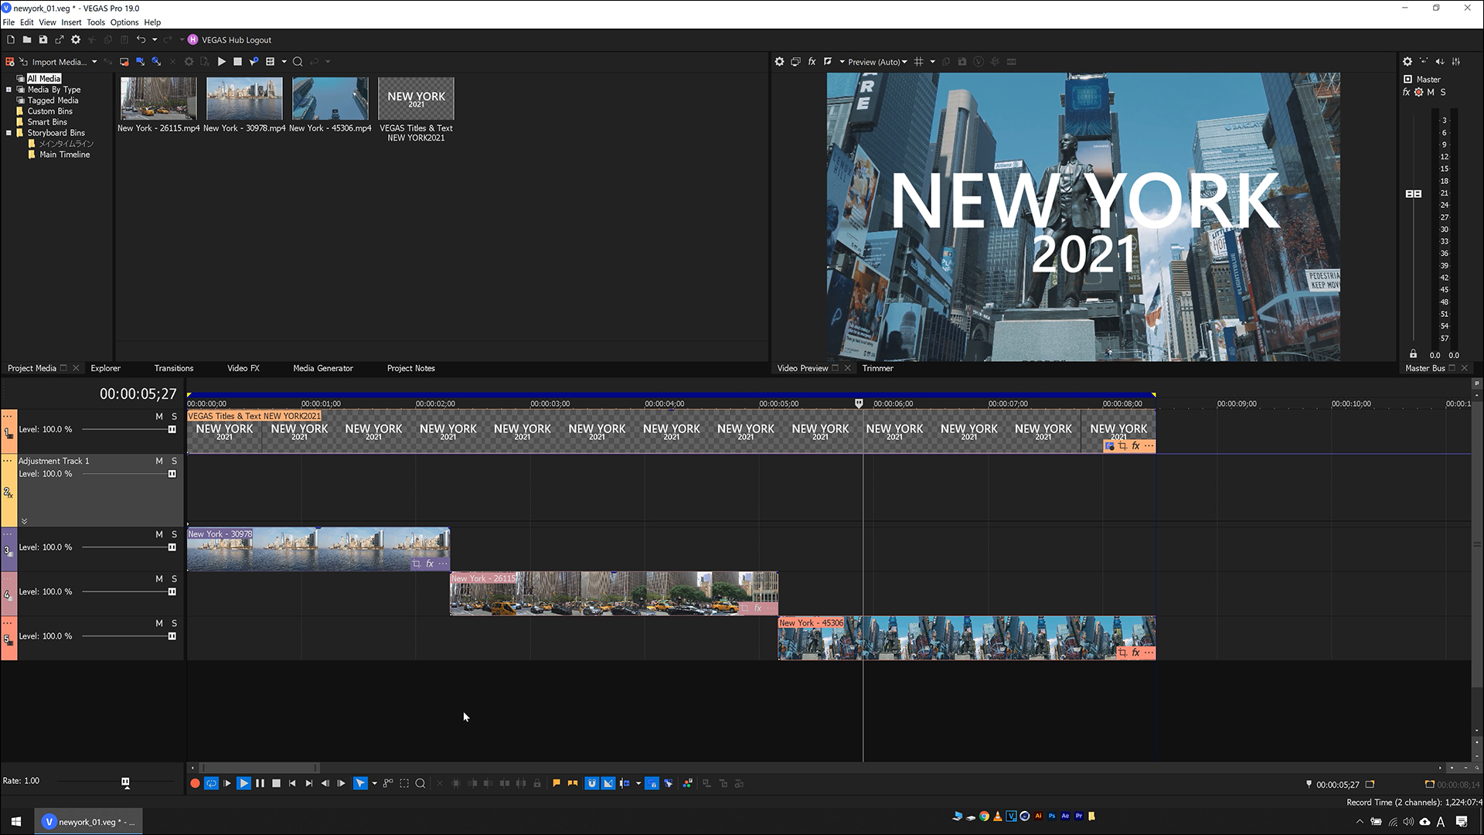Toggle Video Preview on External Monitor
1484x835 pixels.
[795, 62]
